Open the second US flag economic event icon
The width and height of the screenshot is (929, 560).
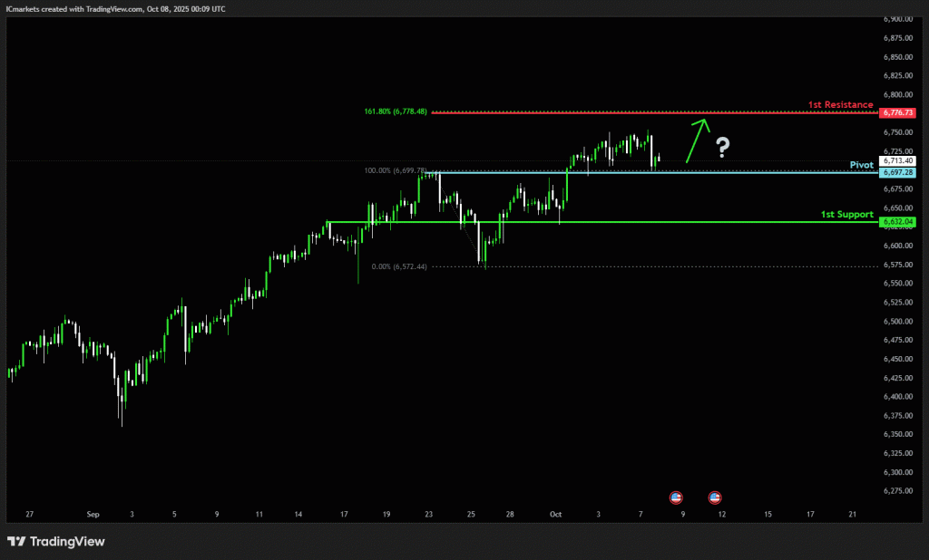tap(714, 497)
